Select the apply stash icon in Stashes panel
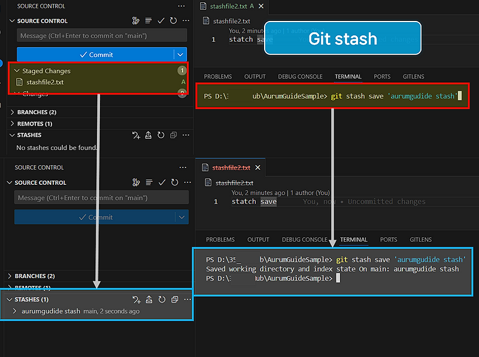Viewport: 479px width, 357px height. coord(148,135)
